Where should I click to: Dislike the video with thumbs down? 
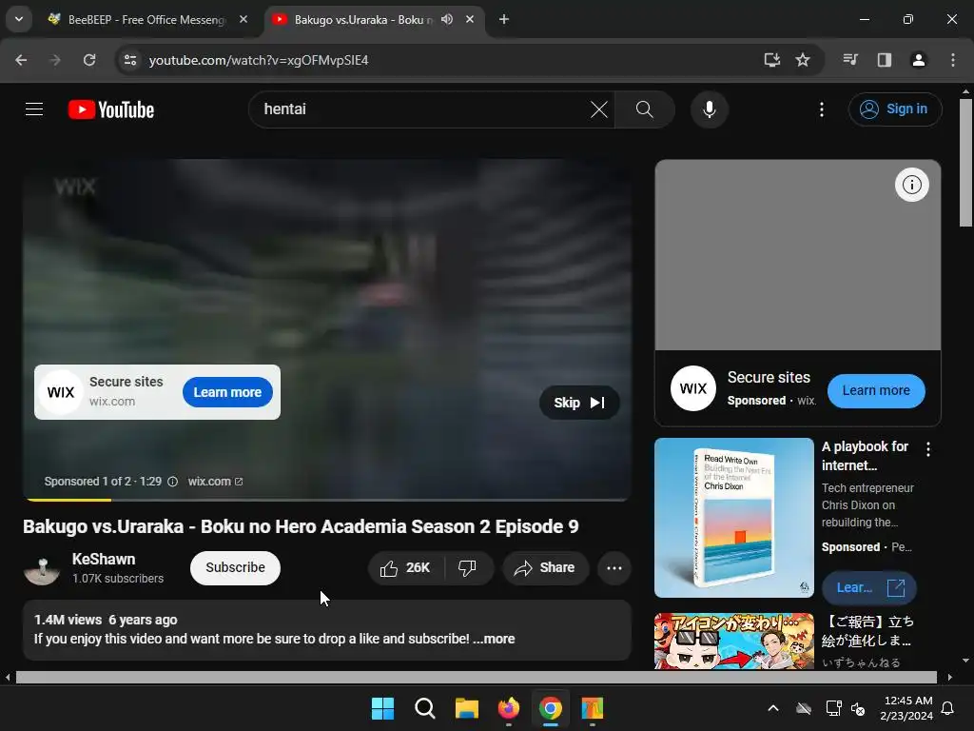pos(468,567)
